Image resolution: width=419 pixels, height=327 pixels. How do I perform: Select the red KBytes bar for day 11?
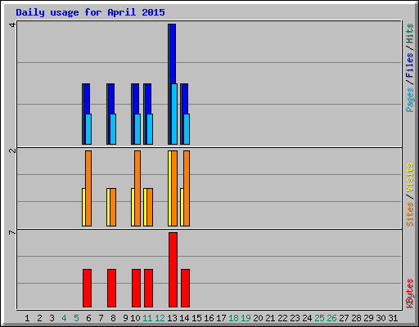click(148, 289)
